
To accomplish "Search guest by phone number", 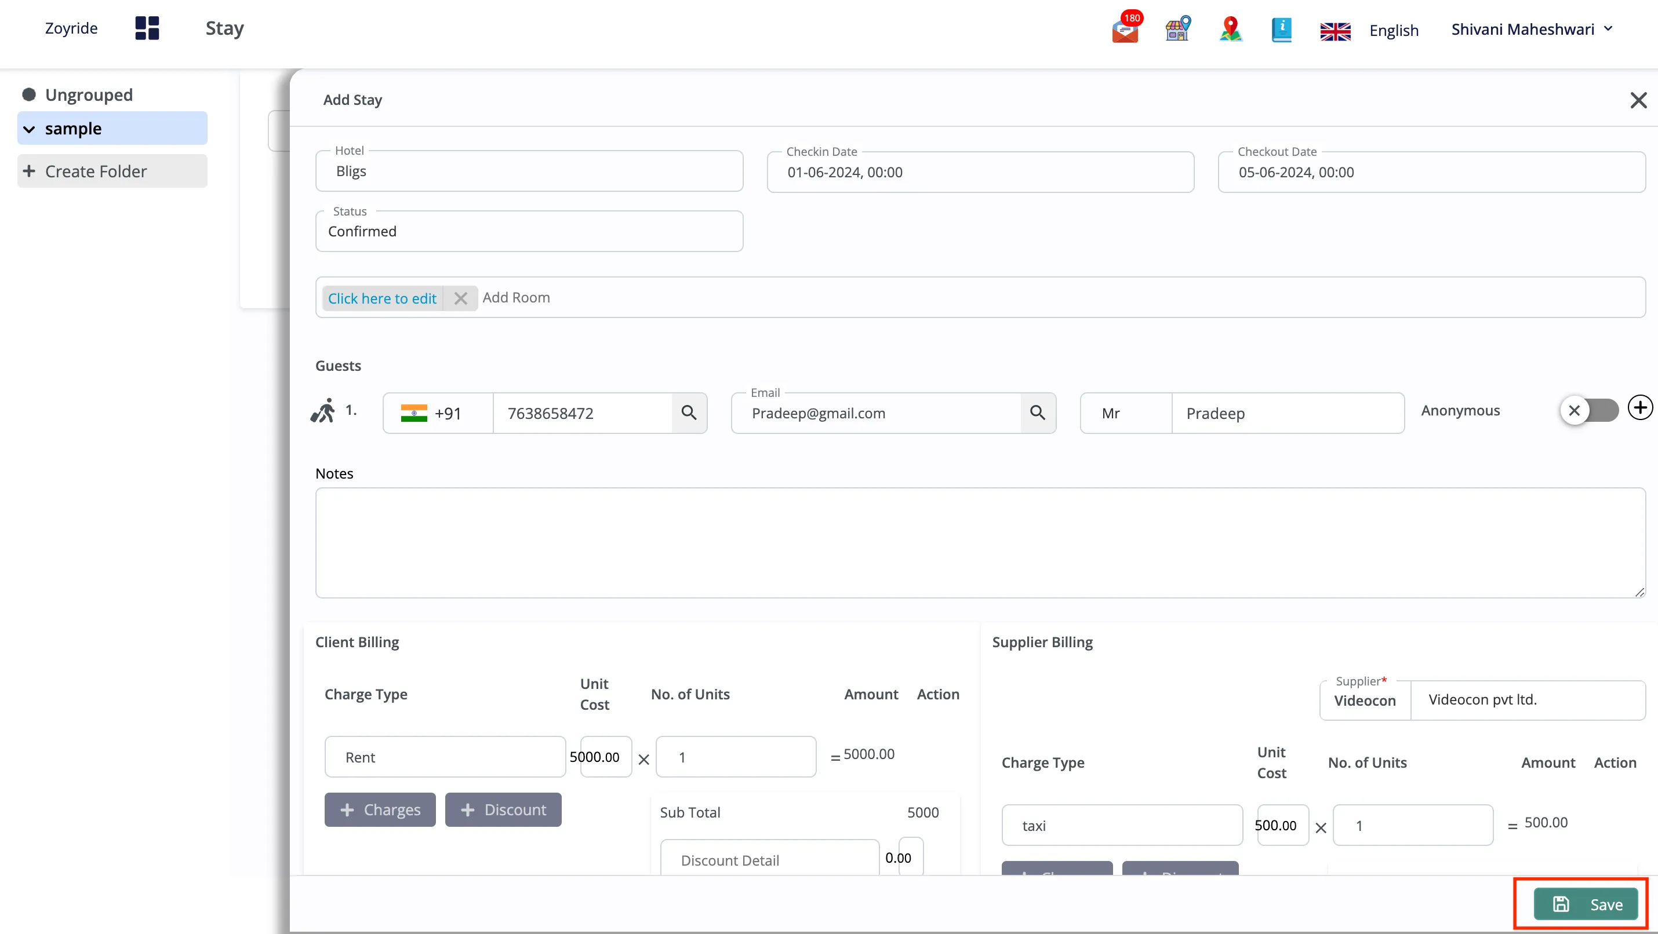I will 689,413.
